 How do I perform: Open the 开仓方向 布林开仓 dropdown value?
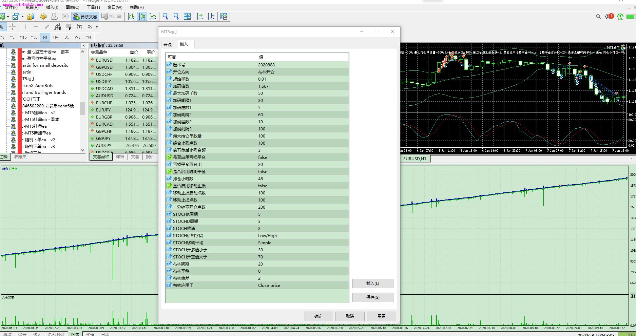tap(303, 72)
